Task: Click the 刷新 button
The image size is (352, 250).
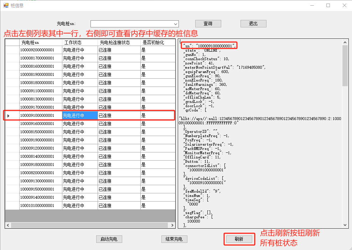Action: tap(239, 239)
